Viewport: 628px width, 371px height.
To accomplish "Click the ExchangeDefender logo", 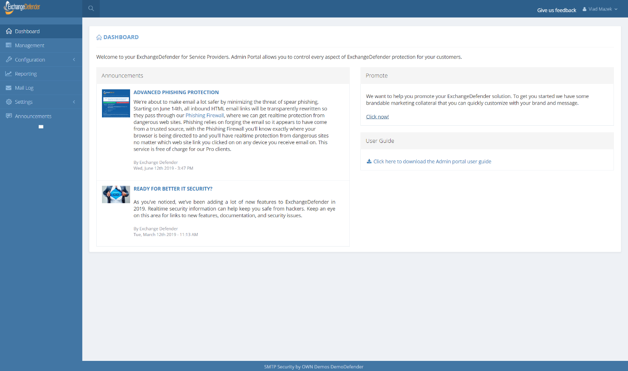I will tap(22, 7).
